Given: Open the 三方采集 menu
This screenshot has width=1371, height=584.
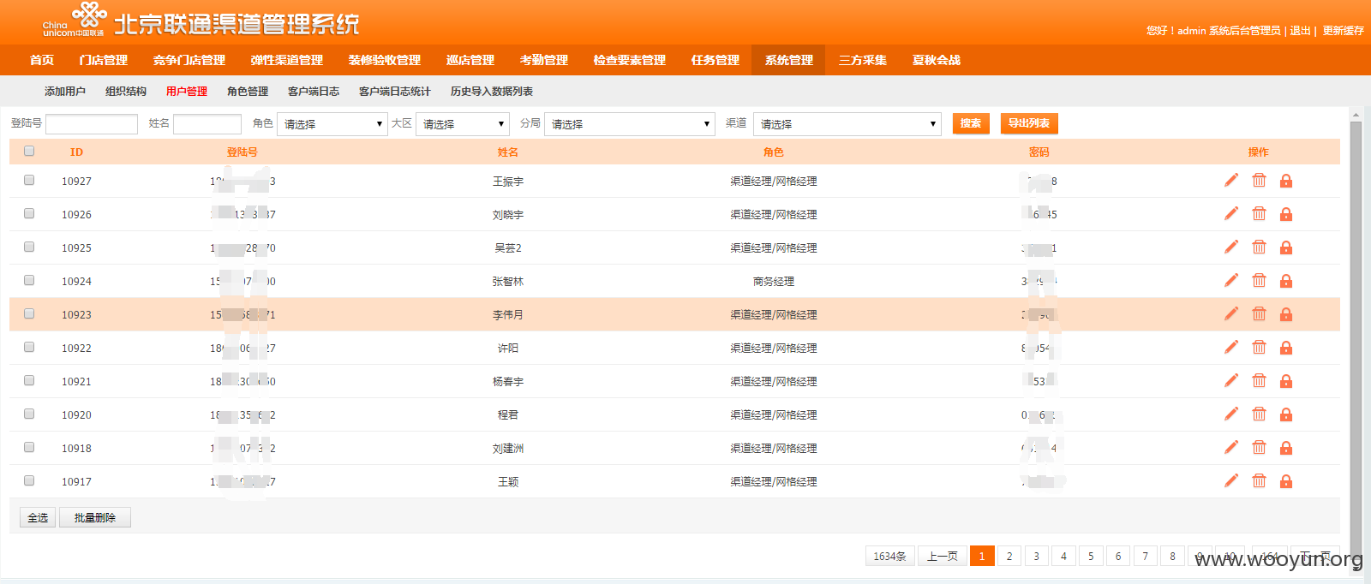Looking at the screenshot, I should pos(863,60).
